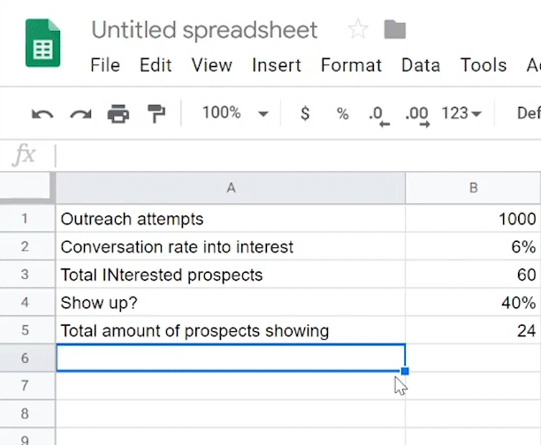Select column A header
The image size is (541, 445).
[231, 187]
